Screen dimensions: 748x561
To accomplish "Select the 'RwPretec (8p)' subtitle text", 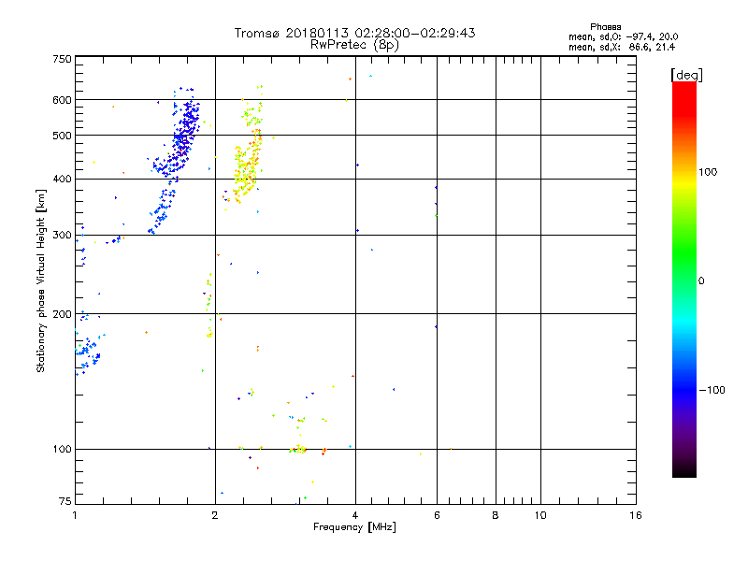I will click(354, 45).
